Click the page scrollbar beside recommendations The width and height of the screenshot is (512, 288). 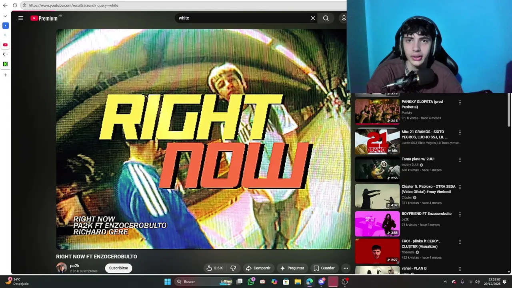(509, 110)
